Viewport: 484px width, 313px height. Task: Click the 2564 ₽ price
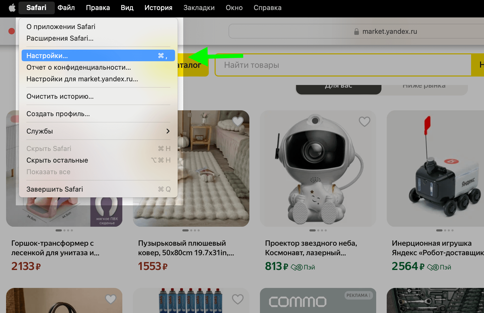(408, 266)
